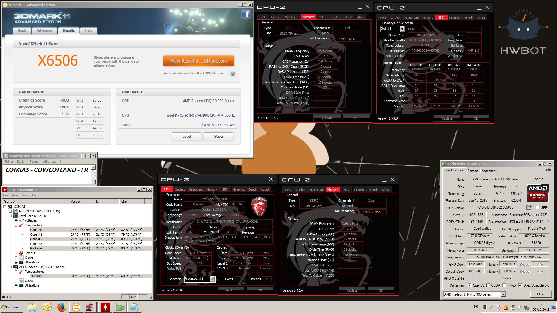Switch to CPU-Z via taskbar icon

89,307
